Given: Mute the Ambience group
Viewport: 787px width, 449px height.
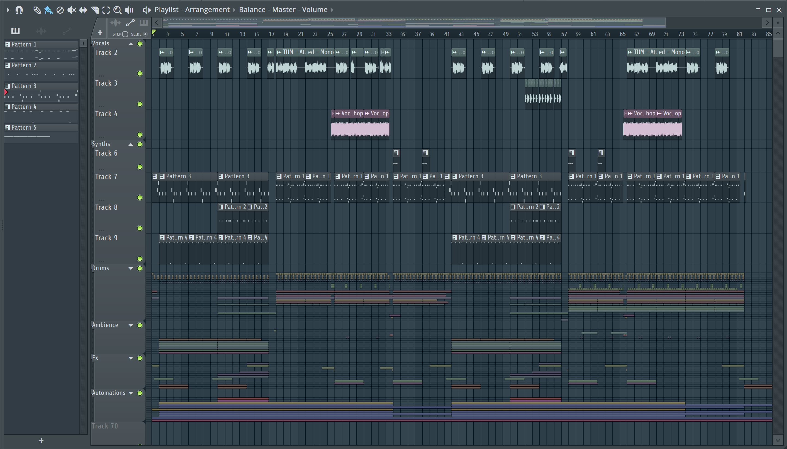Looking at the screenshot, I should pyautogui.click(x=140, y=325).
